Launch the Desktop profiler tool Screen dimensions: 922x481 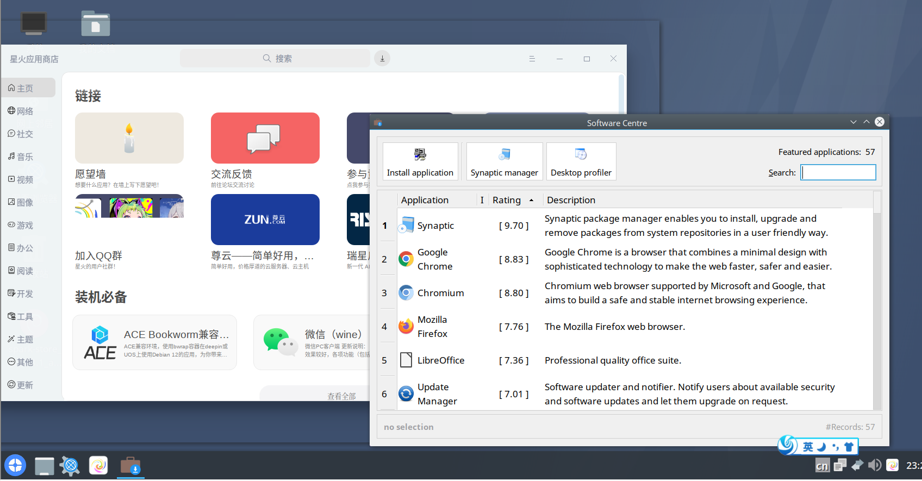[x=581, y=161]
